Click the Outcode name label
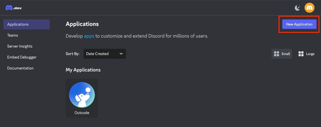Viewport: 321px width, 127px height. pos(82,113)
